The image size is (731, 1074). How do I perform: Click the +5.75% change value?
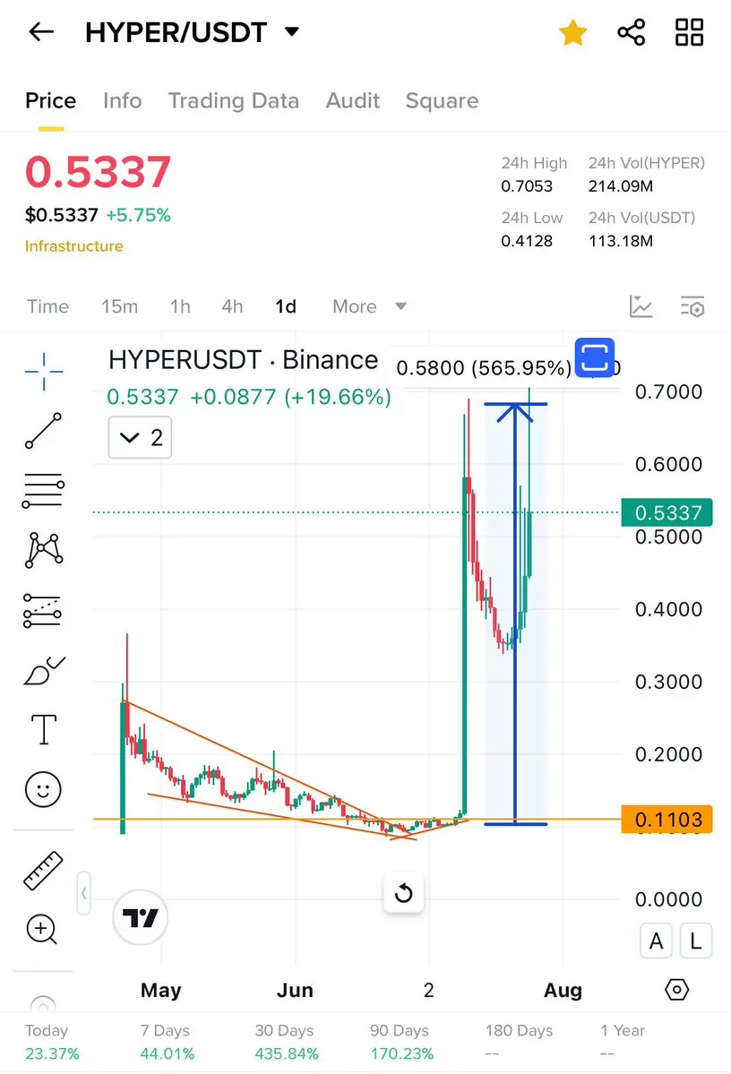[x=138, y=215]
